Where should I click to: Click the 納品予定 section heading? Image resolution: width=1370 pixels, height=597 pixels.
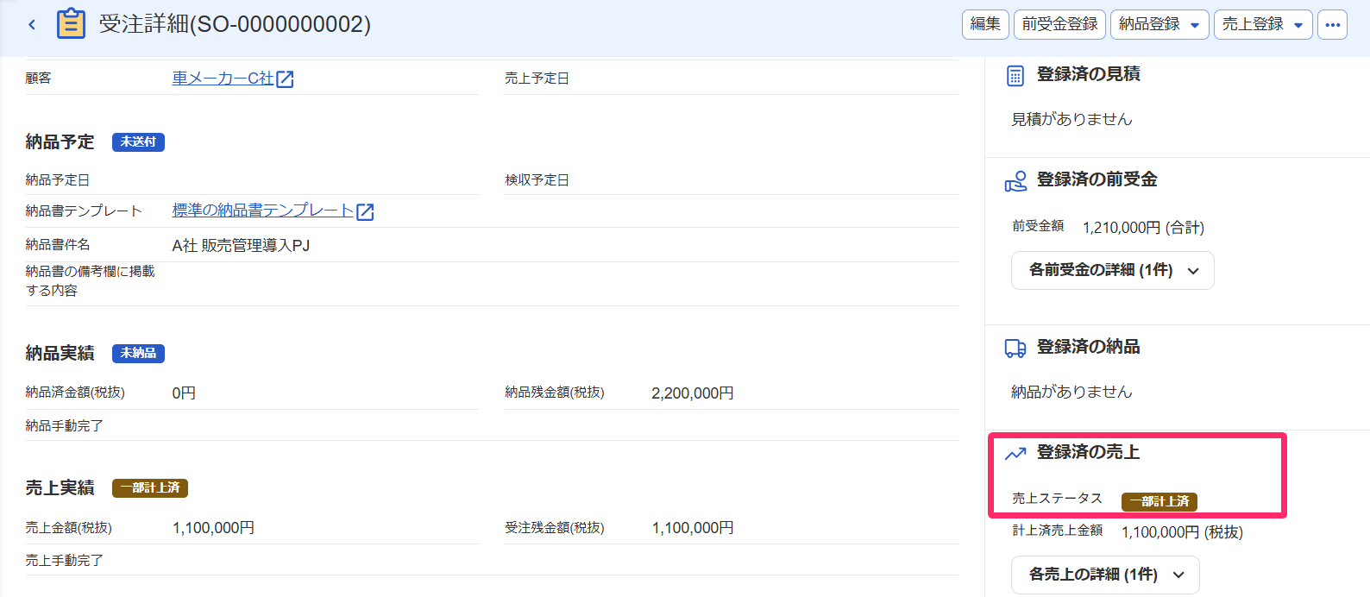[x=60, y=142]
